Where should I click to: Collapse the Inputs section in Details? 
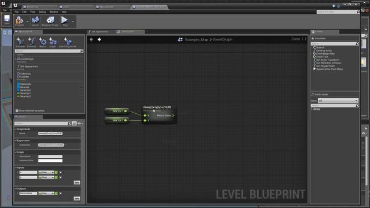point(16,168)
